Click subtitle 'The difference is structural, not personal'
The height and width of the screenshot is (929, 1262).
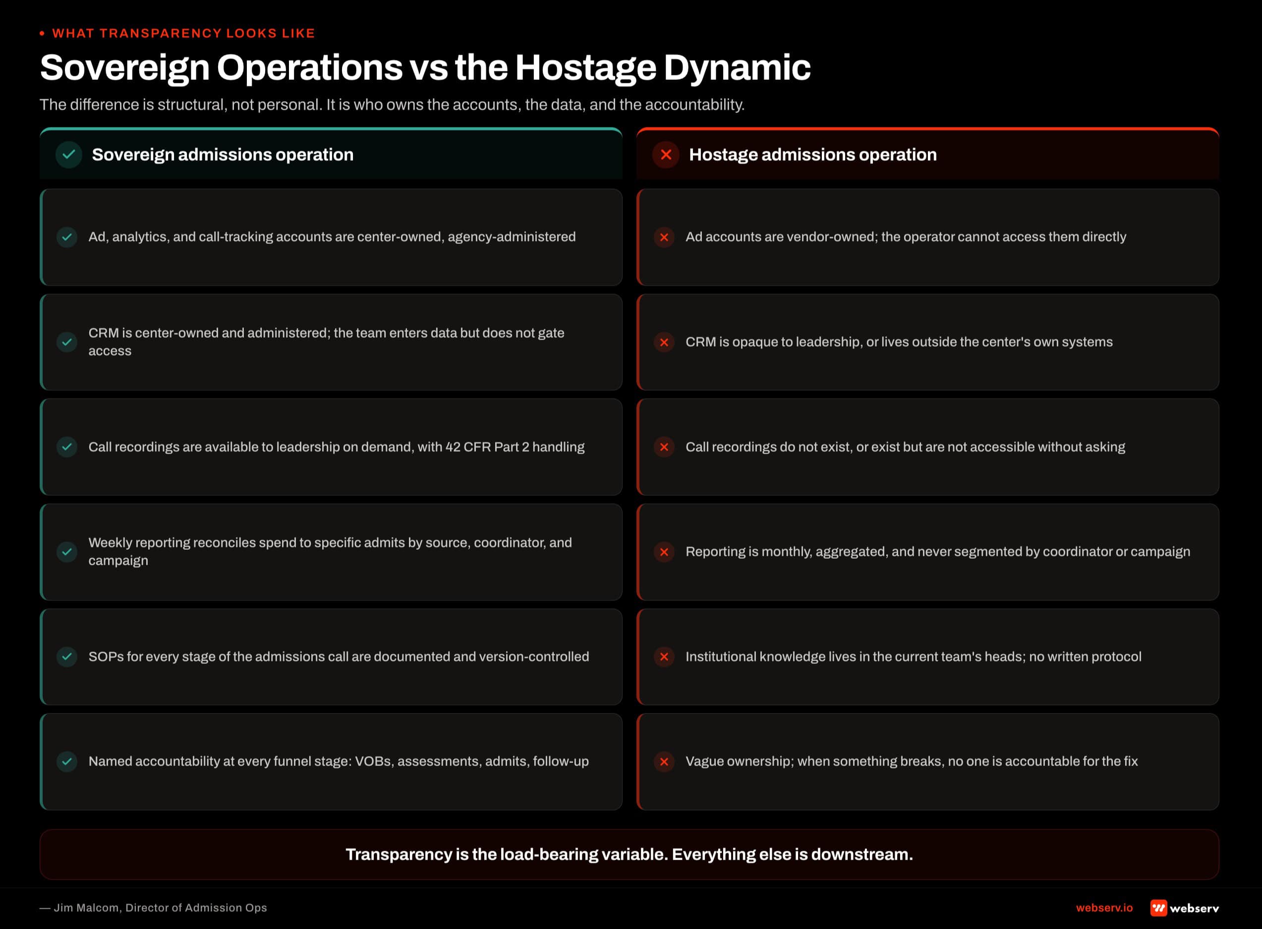392,105
